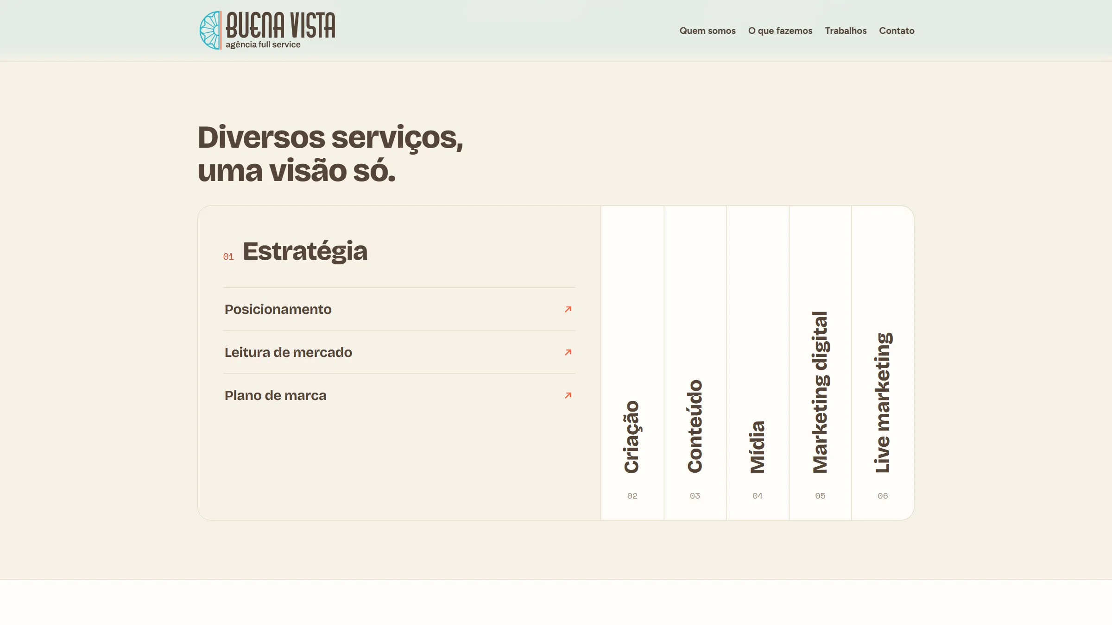Expand the Criação accordion panel
Image resolution: width=1112 pixels, height=625 pixels.
point(632,363)
